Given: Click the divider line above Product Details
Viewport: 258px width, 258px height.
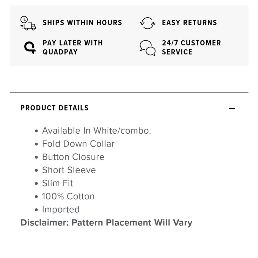Looking at the screenshot, I should click(129, 92).
